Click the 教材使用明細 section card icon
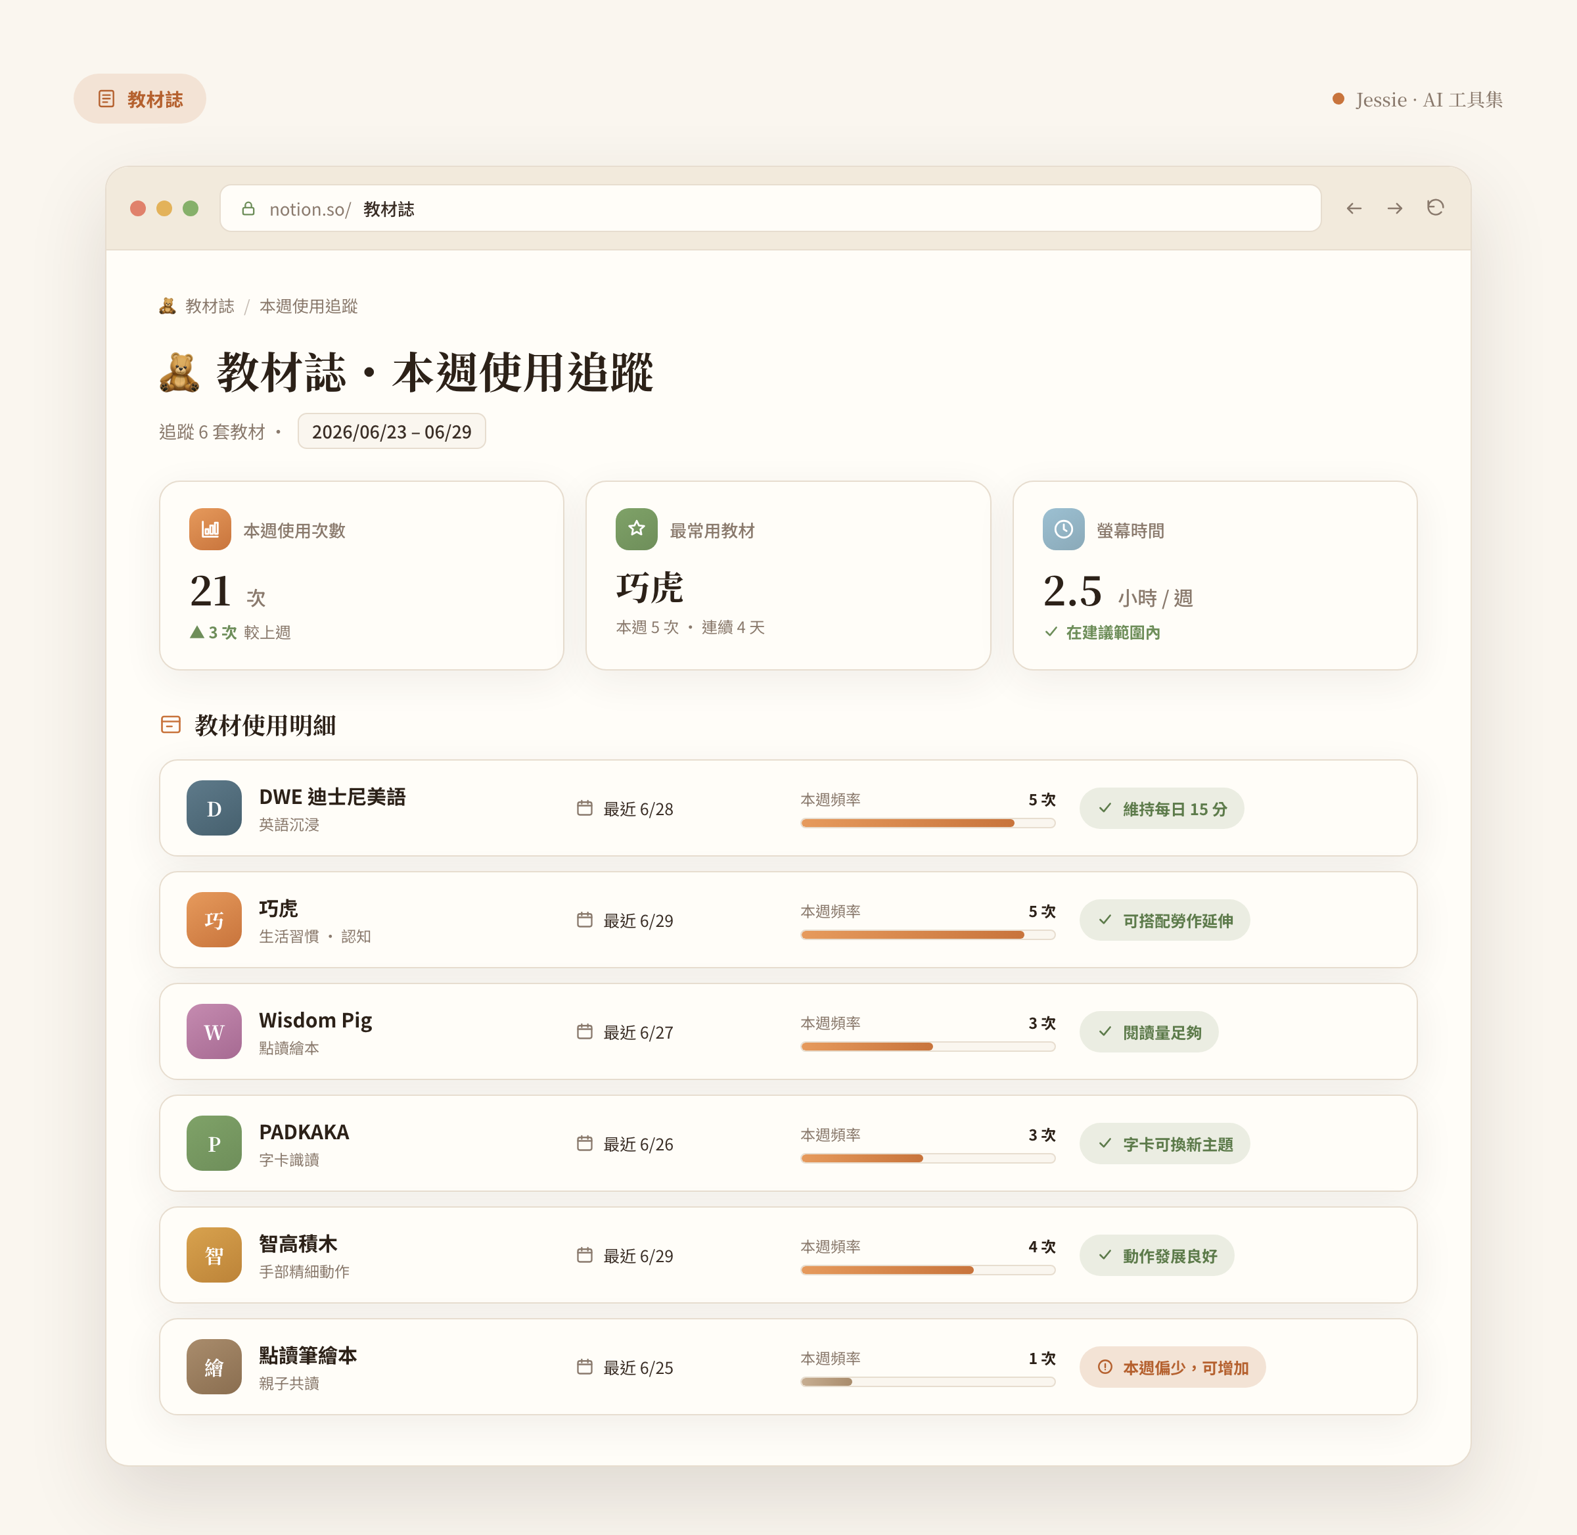This screenshot has height=1535, width=1577. point(171,725)
